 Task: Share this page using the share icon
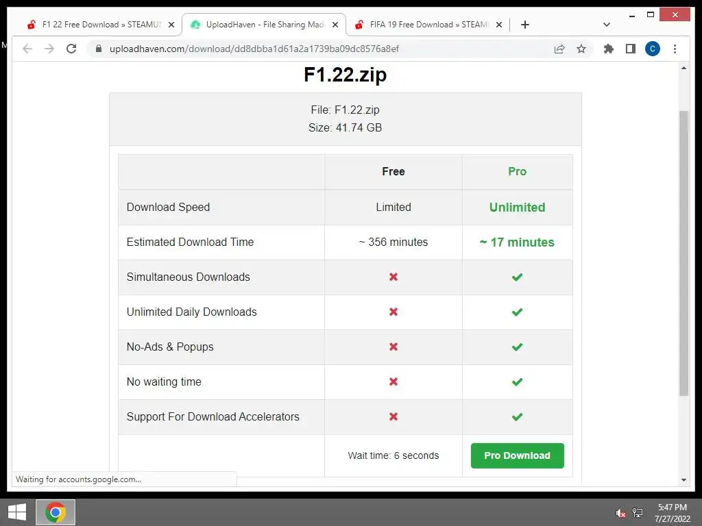click(x=559, y=49)
